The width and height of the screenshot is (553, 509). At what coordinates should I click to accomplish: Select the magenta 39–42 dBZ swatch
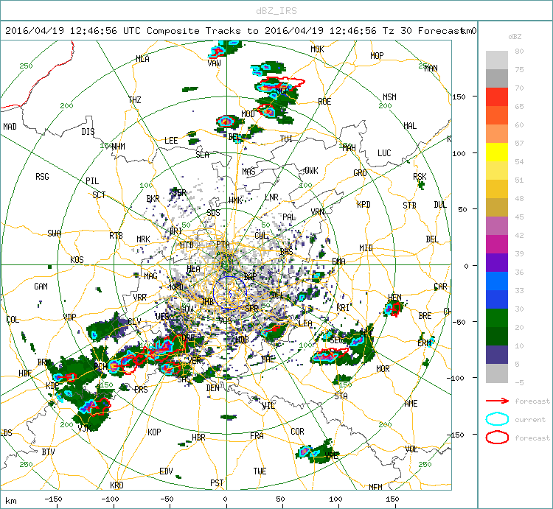pyautogui.click(x=497, y=244)
